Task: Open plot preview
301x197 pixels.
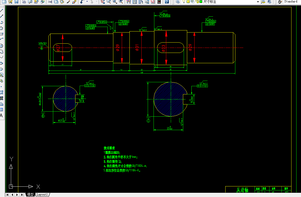Action: (x=30, y=2)
